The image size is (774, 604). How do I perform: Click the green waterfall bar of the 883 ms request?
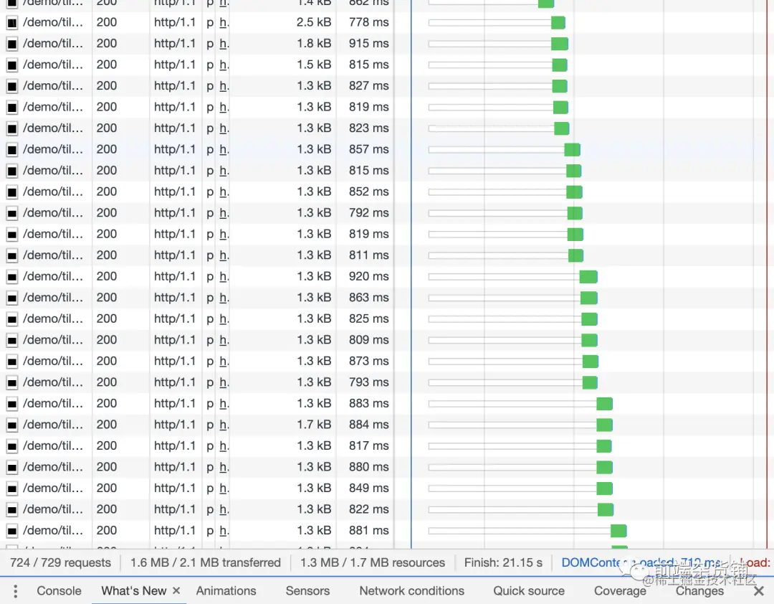[x=605, y=404]
